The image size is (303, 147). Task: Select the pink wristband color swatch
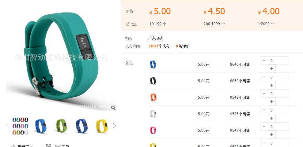[153, 130]
